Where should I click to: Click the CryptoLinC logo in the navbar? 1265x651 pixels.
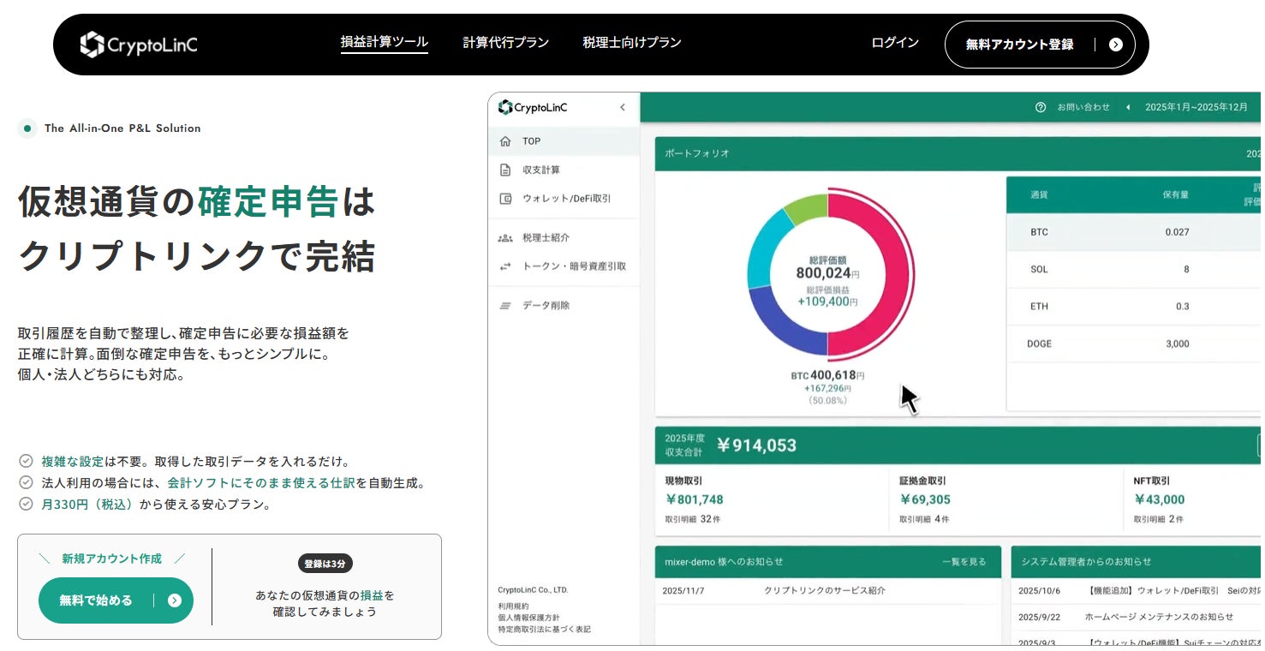(x=137, y=44)
